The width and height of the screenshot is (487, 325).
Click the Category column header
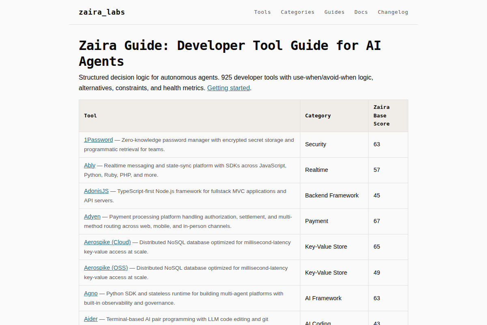334,116
